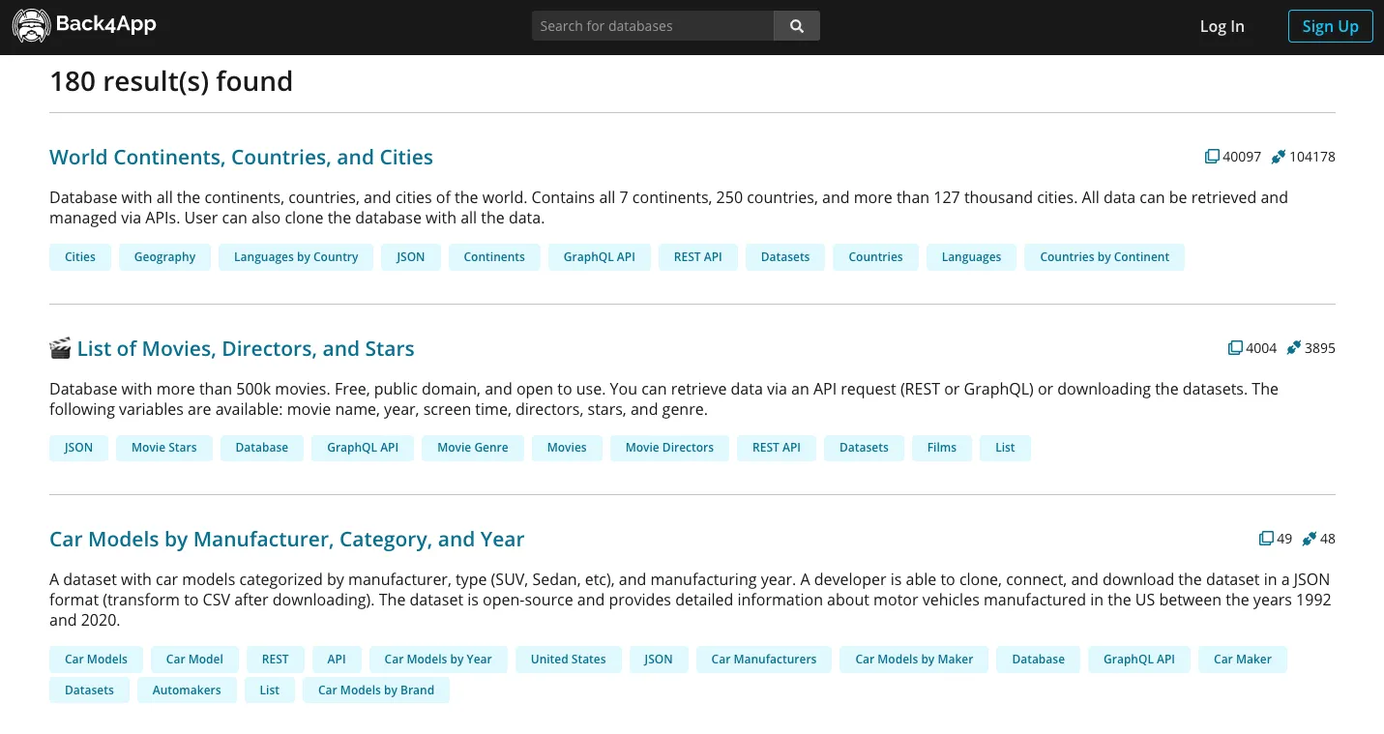Select the Geography tag
The width and height of the screenshot is (1384, 734).
[164, 257]
